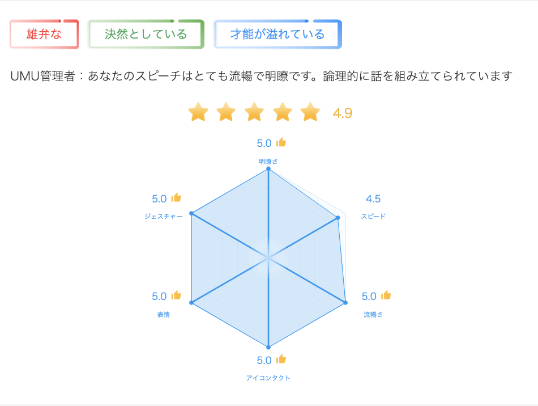Screen dimensions: 538x406
Task: Click the アイコンタクト axis label
Action: coord(268,378)
